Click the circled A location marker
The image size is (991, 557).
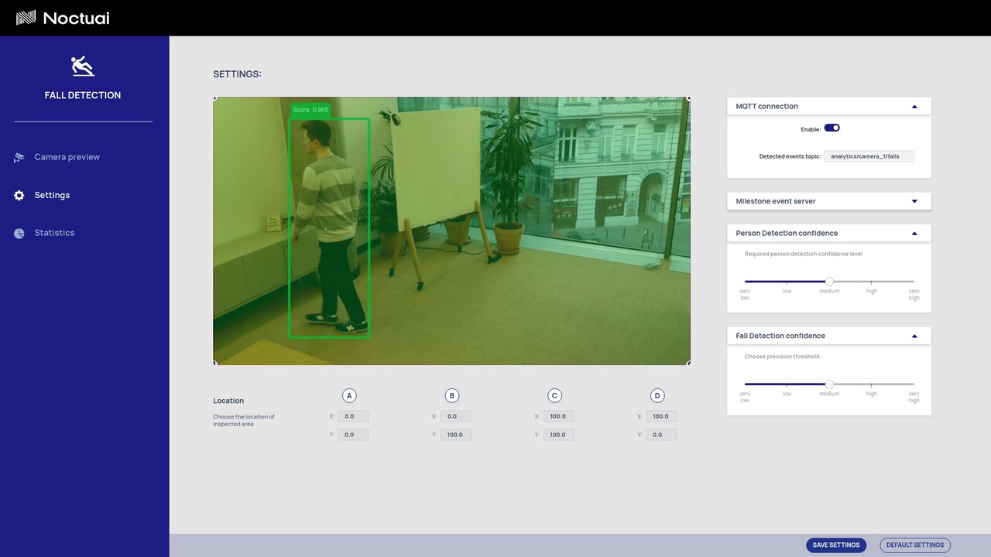[349, 395]
